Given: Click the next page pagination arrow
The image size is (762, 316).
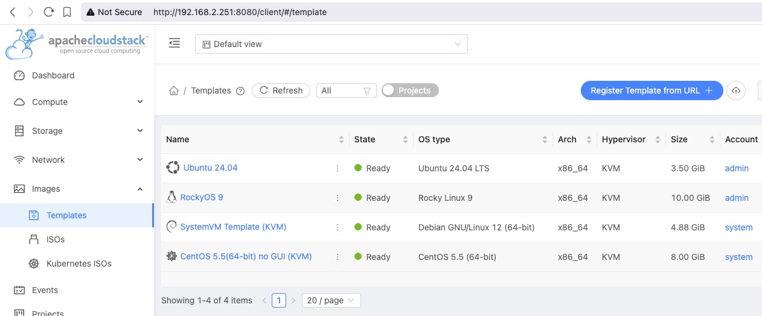Looking at the screenshot, I should coord(293,300).
